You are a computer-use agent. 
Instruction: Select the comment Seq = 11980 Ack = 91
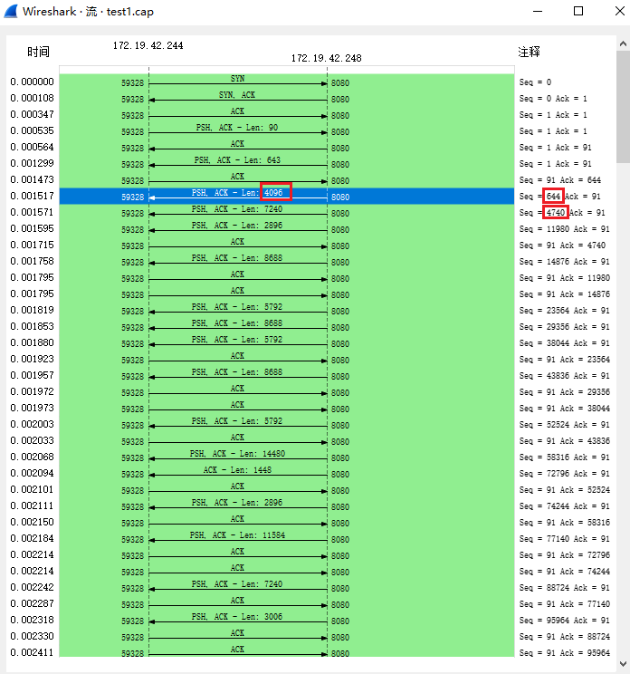(x=564, y=229)
